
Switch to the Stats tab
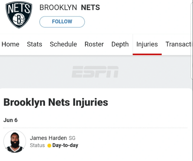(x=34, y=44)
